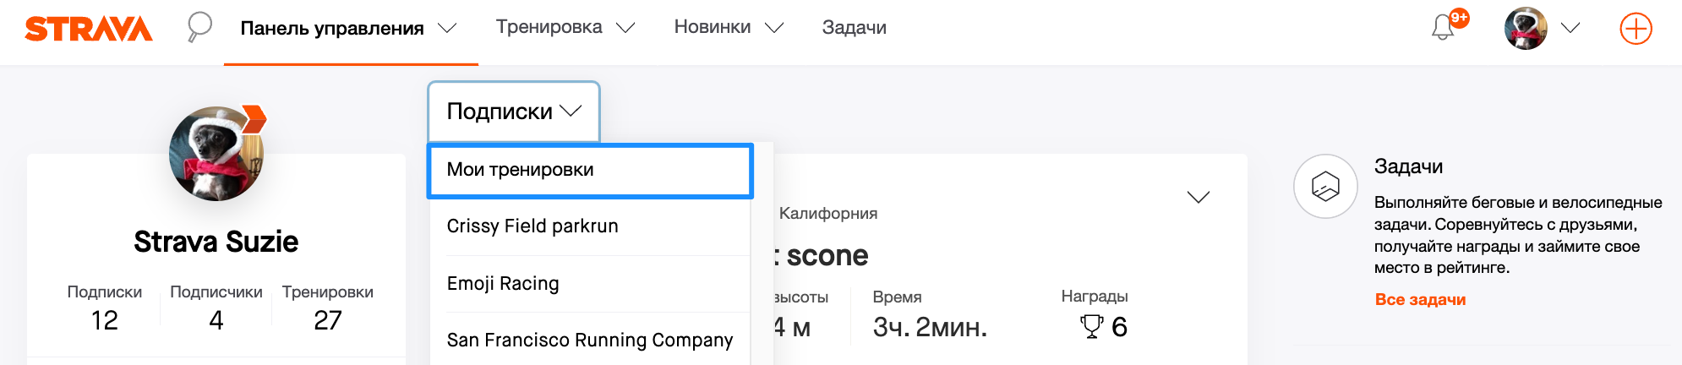Click the trophy awards icon
The image size is (1682, 365).
(1092, 326)
